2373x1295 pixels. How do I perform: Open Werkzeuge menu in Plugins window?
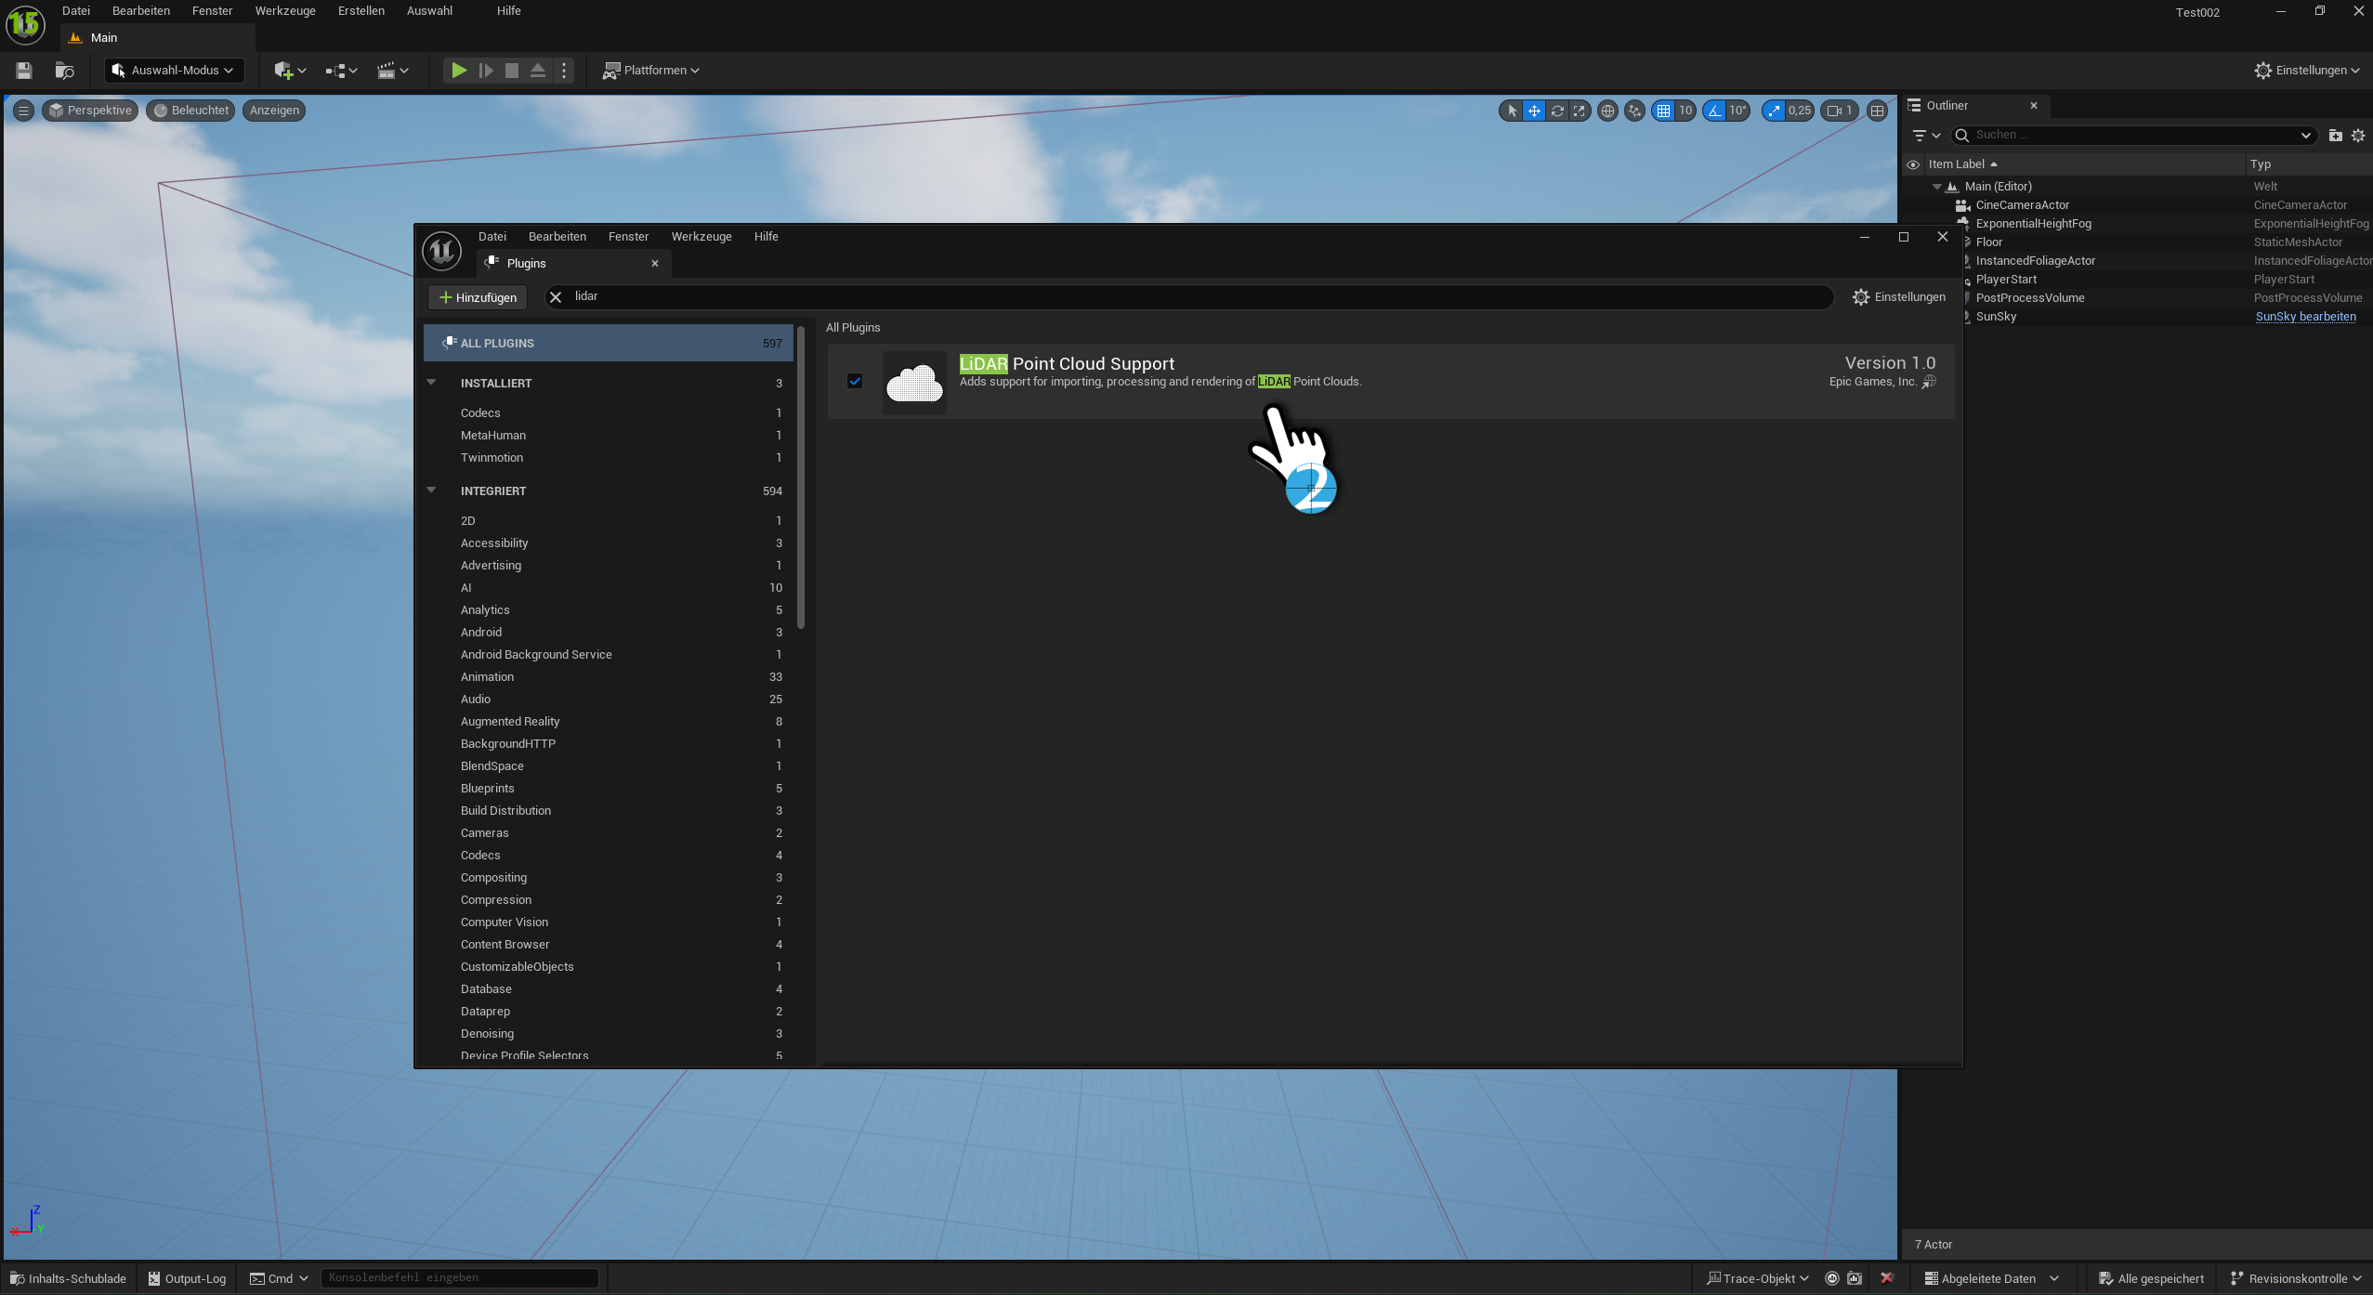pyautogui.click(x=701, y=237)
